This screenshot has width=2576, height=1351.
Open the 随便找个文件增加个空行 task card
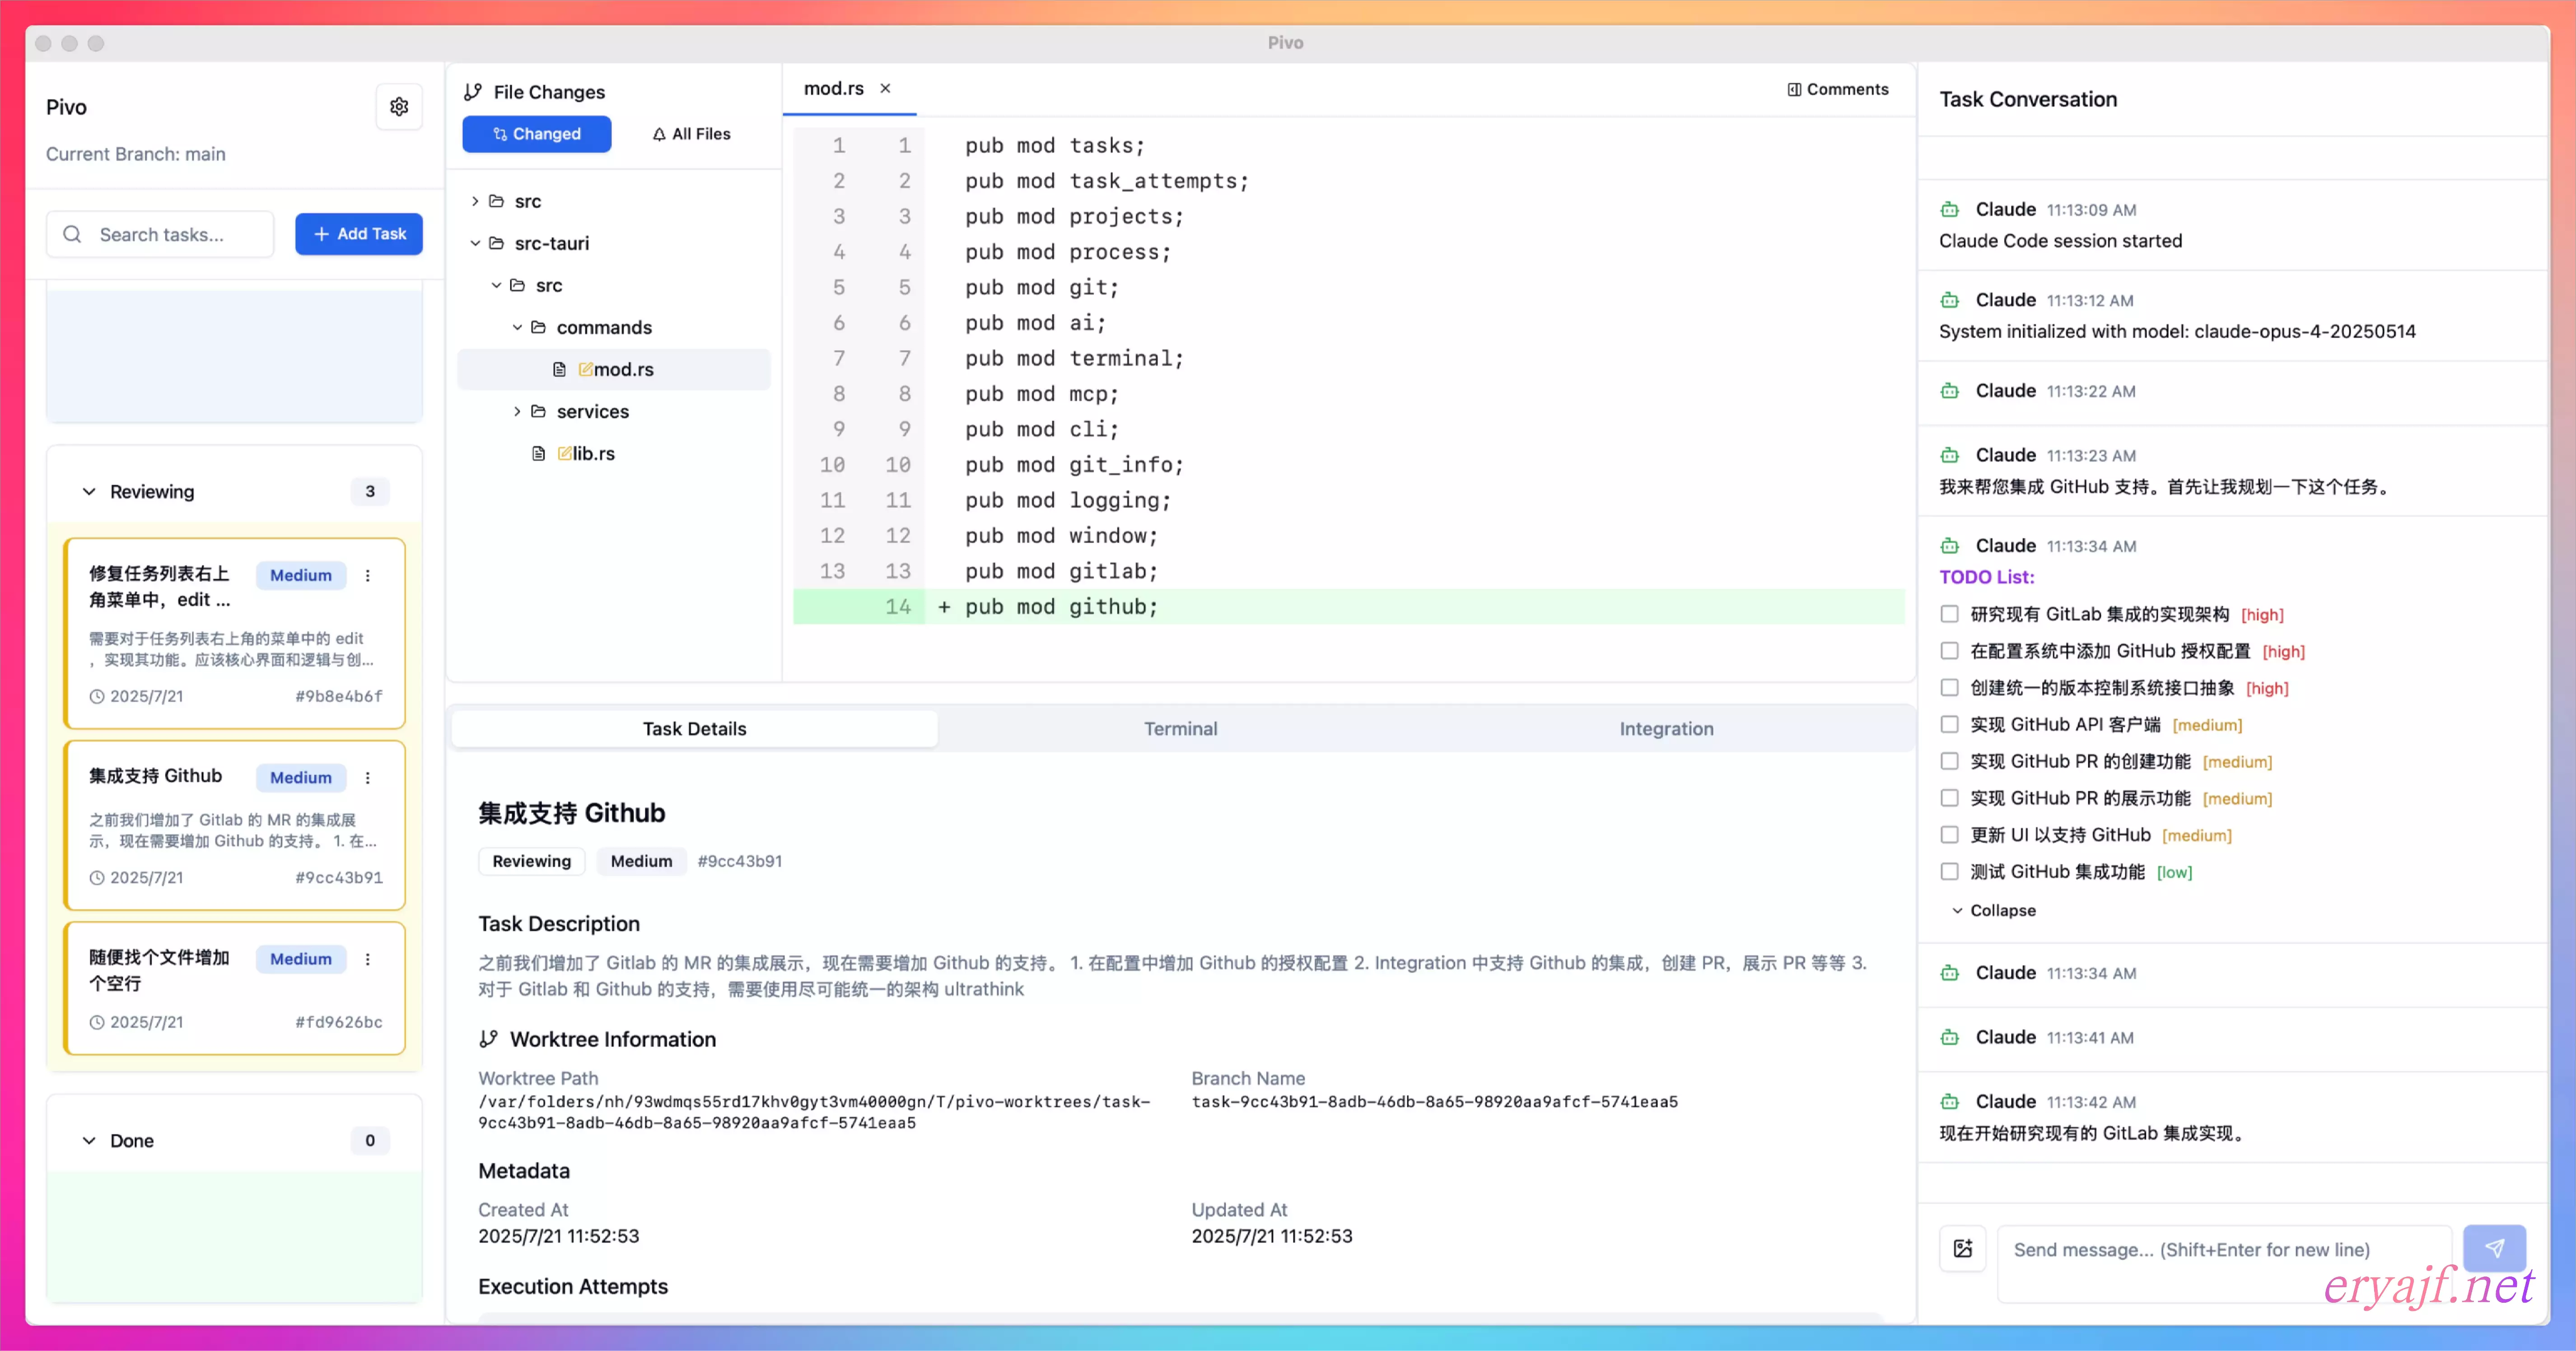(234, 988)
